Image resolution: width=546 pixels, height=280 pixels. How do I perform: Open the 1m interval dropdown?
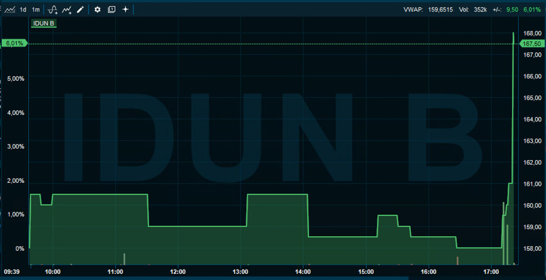tap(35, 9)
